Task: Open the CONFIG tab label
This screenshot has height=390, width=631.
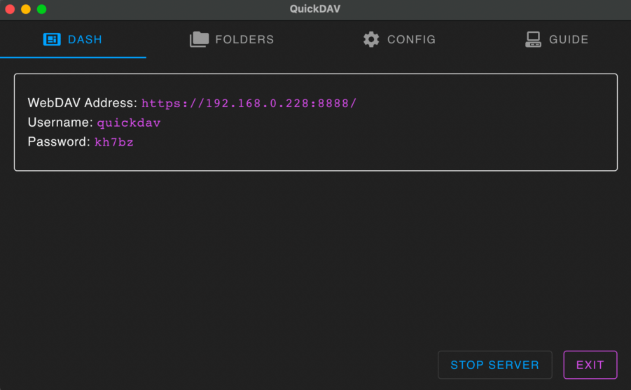Action: 411,39
